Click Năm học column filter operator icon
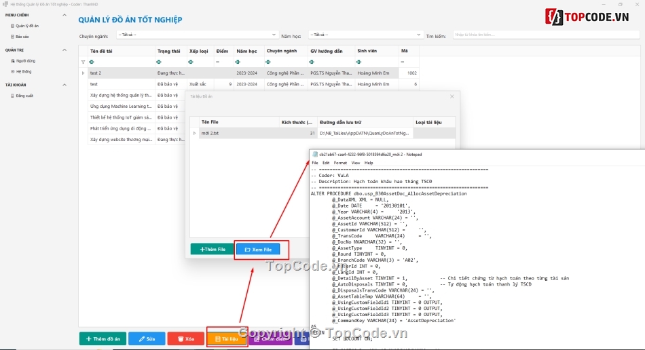645x350 pixels. click(238, 62)
